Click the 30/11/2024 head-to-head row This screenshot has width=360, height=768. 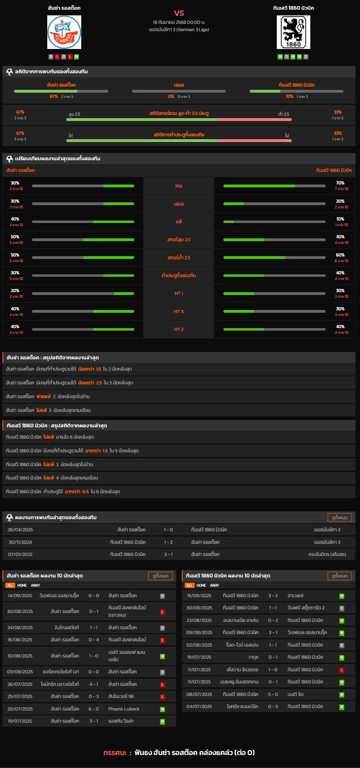point(179,542)
